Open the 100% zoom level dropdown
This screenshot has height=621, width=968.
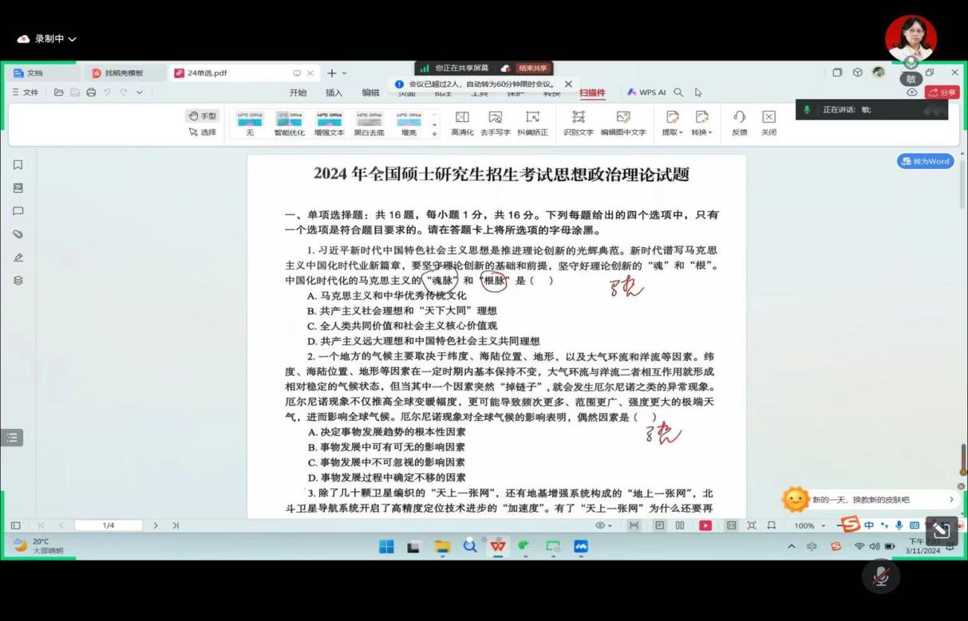(809, 525)
